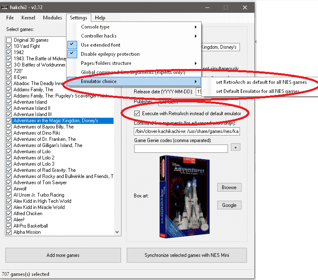This screenshot has width=318, height=280.
Task: Select Alex Kidd in Miracle World
Action: click(39, 207)
